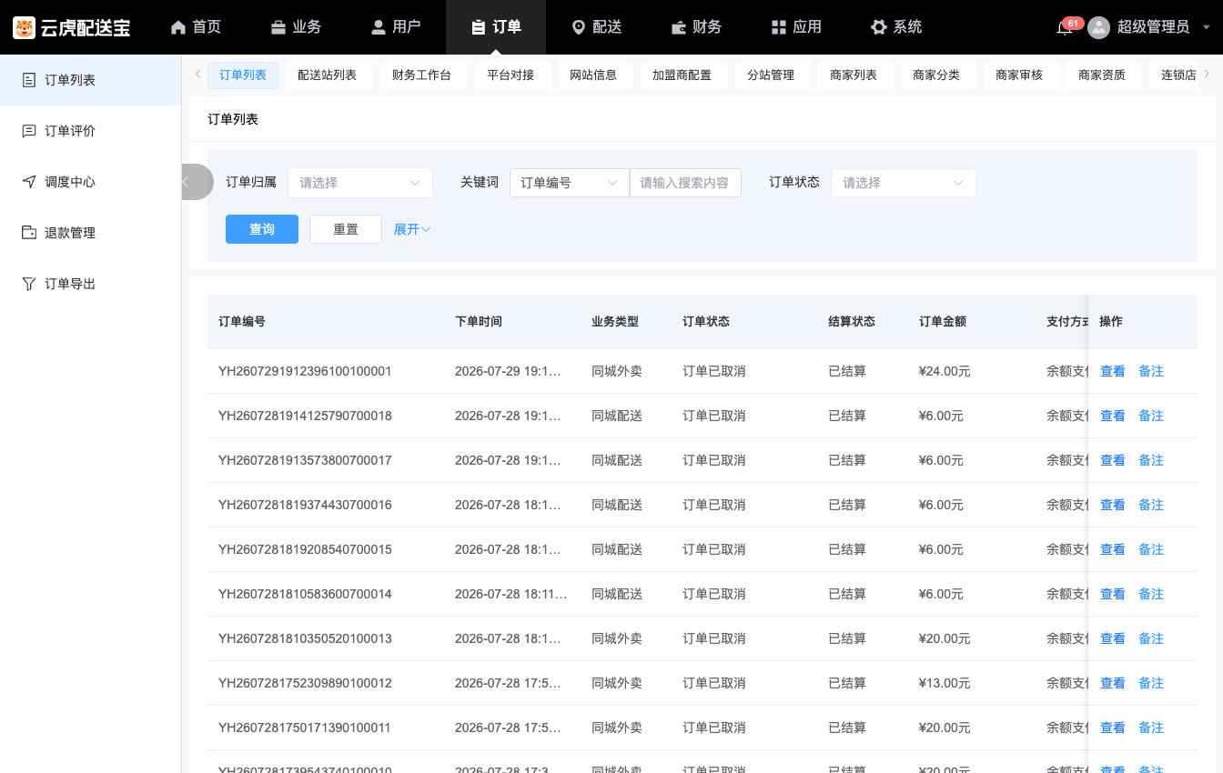Switch to the 商家审核 tab
The image size is (1223, 773).
[x=1019, y=75]
